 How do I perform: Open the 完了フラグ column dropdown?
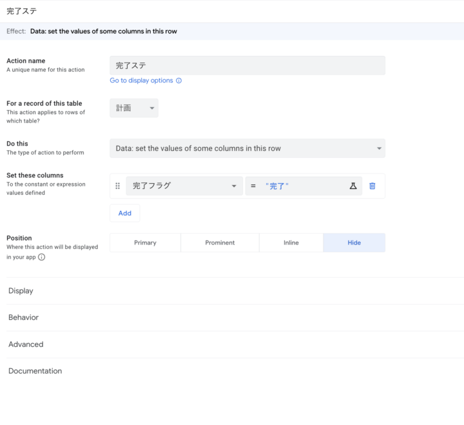coord(184,186)
